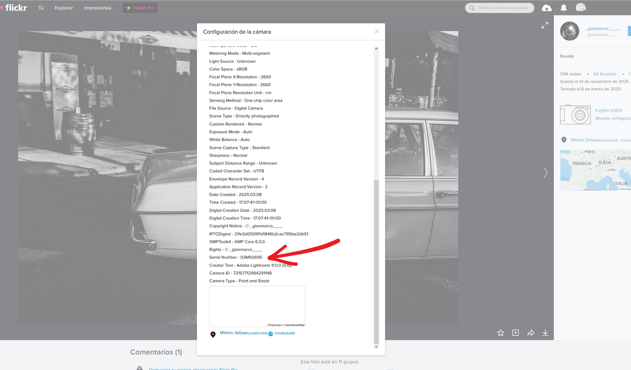Viewport: 631px width, 370px height.
Task: Click the location pin in dialog
Action: (x=213, y=335)
